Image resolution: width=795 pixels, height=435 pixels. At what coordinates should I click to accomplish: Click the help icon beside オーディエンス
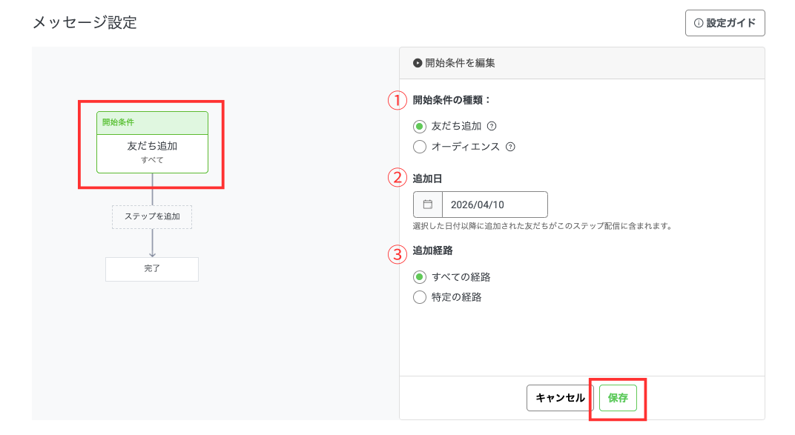pyautogui.click(x=510, y=147)
